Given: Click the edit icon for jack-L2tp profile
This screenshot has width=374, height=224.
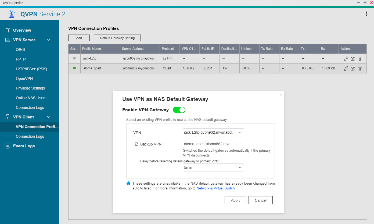Looking at the screenshot, I should point(353,59).
